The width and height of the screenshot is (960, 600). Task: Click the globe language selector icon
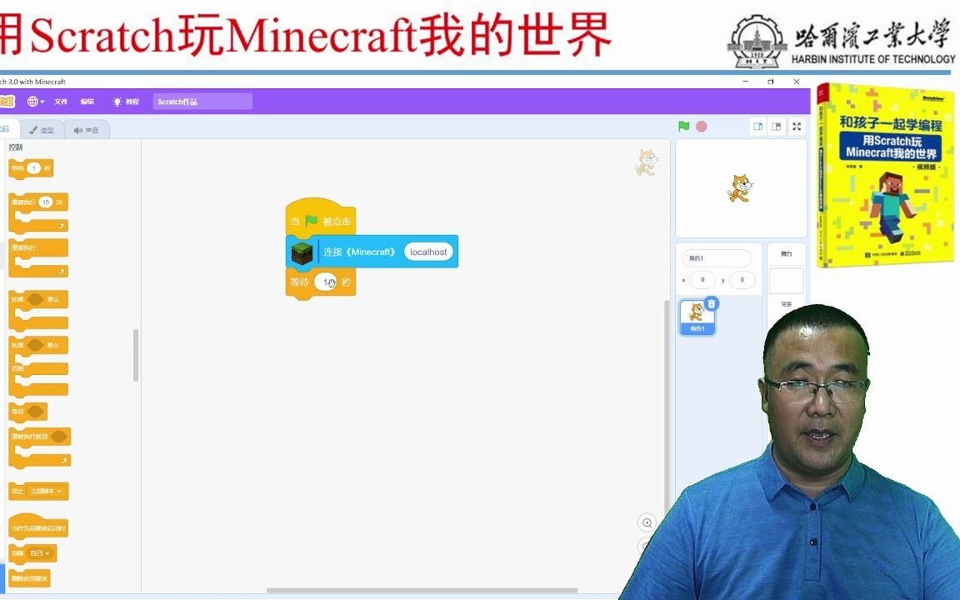[x=32, y=100]
